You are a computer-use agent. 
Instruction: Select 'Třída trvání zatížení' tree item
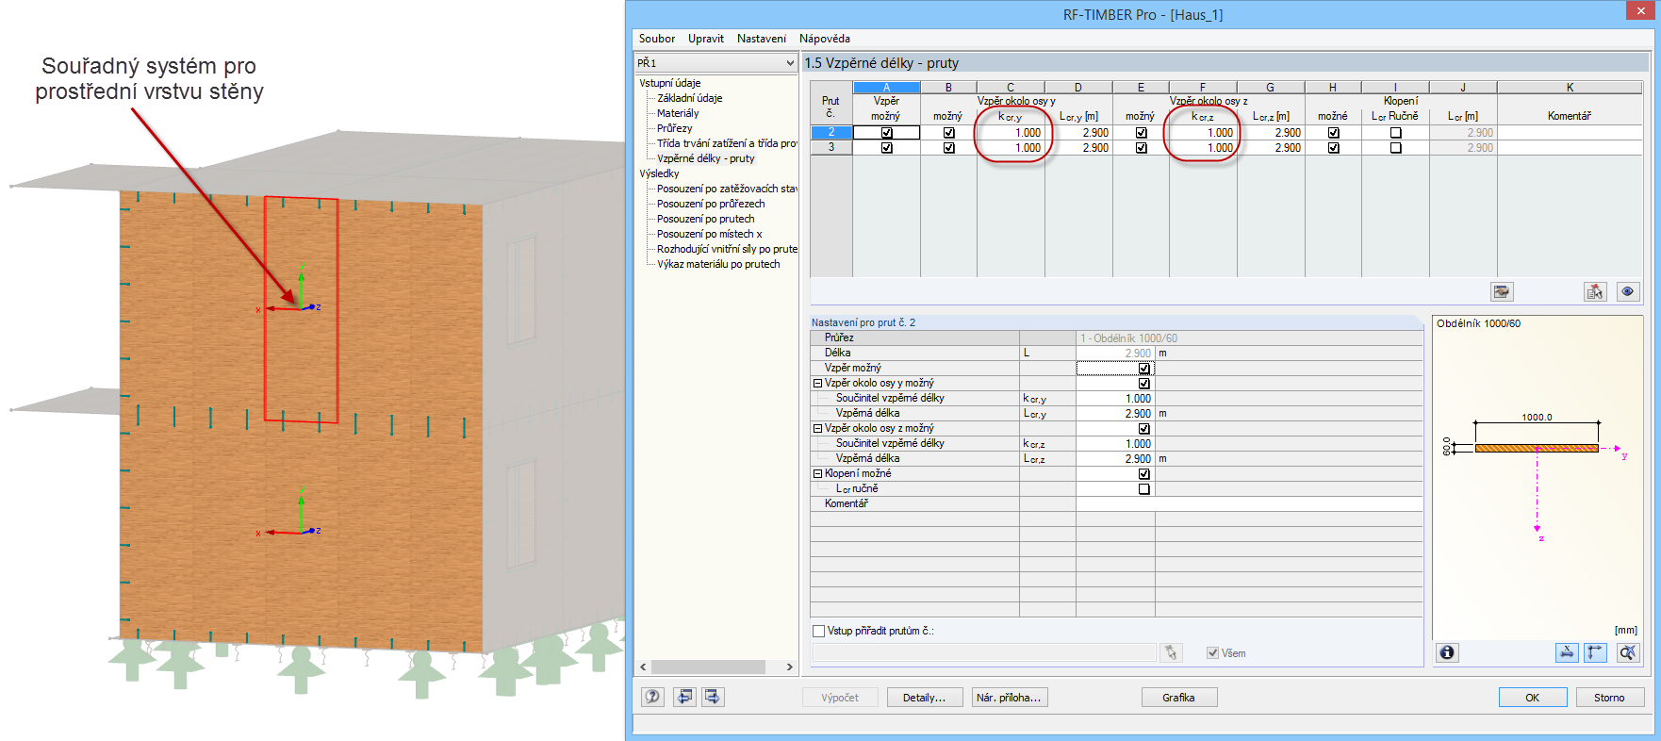(727, 143)
